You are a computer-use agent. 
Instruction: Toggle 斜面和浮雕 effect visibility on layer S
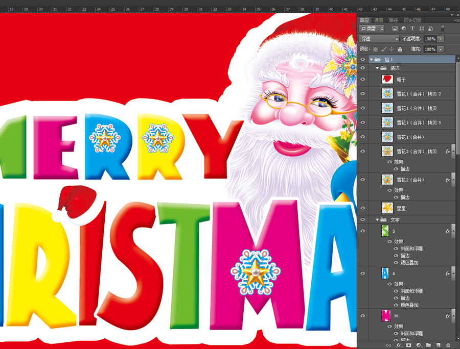(396, 248)
